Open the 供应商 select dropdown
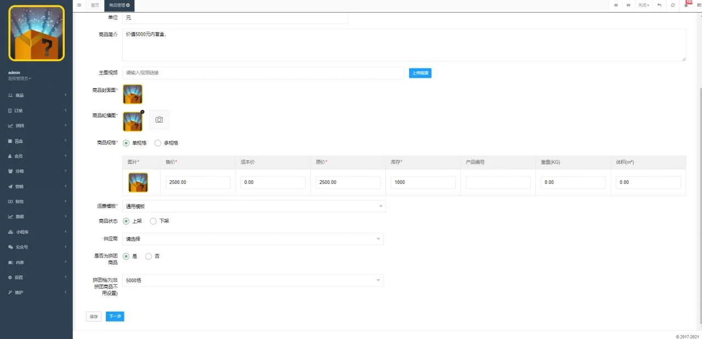This screenshot has width=702, height=339. (252, 239)
